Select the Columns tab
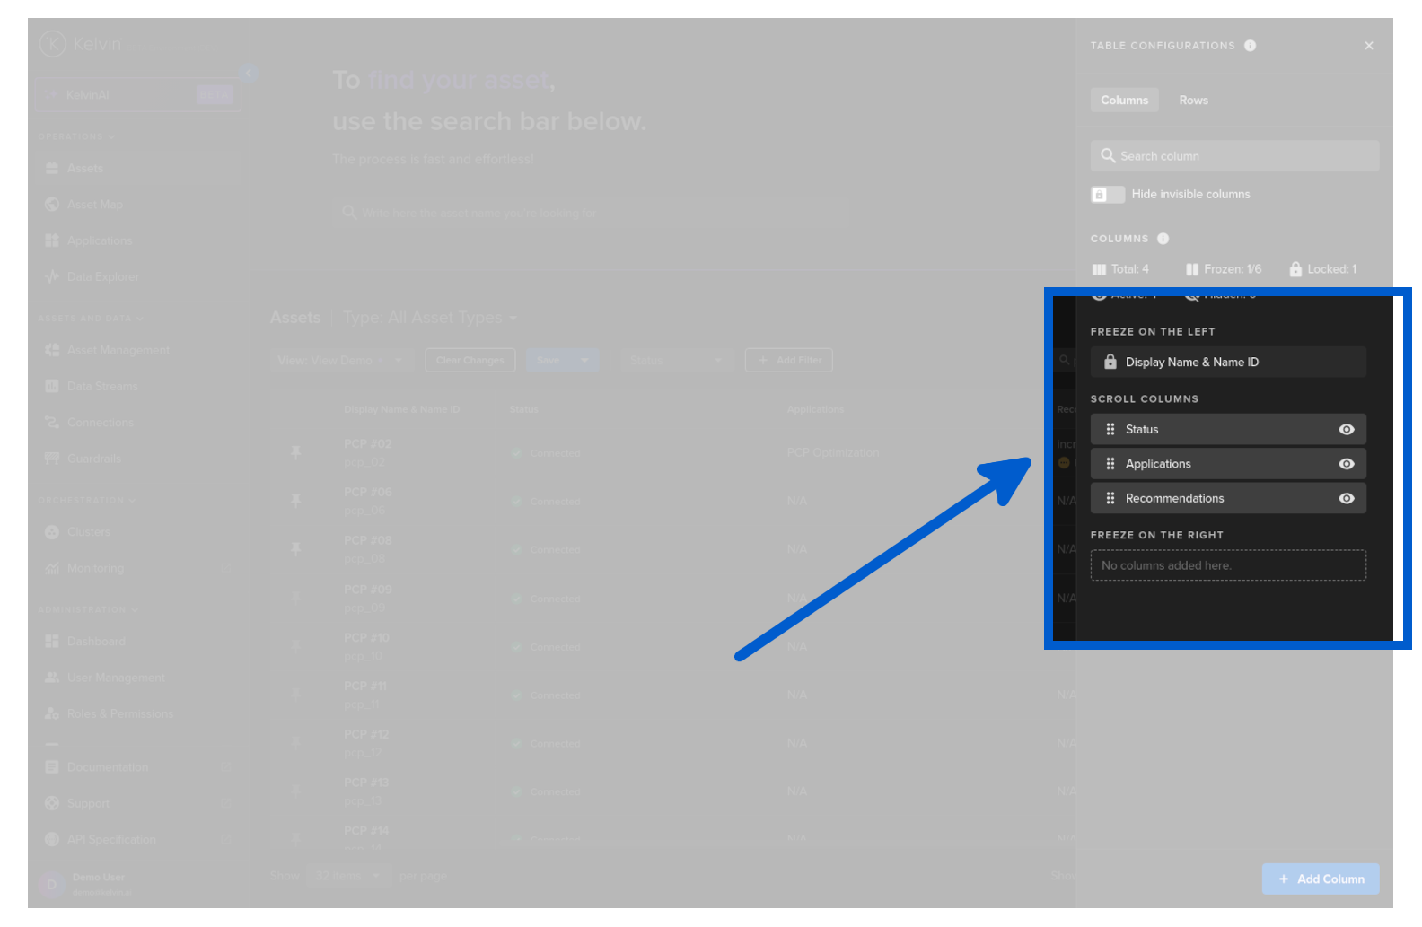 pyautogui.click(x=1124, y=101)
